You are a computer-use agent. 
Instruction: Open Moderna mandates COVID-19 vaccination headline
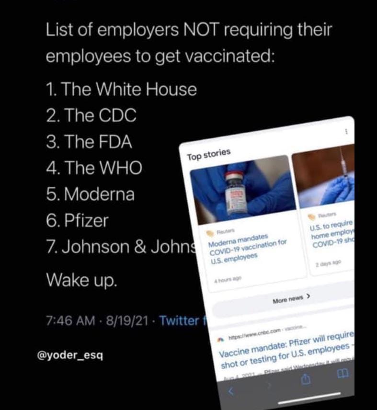tap(247, 248)
